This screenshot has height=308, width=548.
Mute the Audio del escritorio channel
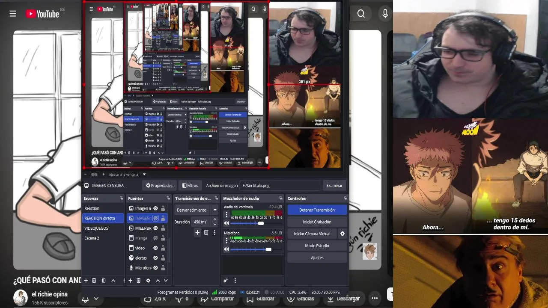[x=226, y=223]
